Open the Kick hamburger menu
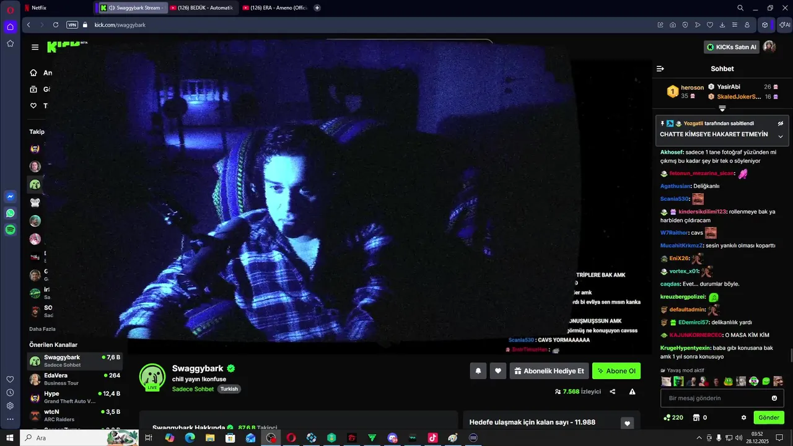This screenshot has height=446, width=793. tap(35, 47)
